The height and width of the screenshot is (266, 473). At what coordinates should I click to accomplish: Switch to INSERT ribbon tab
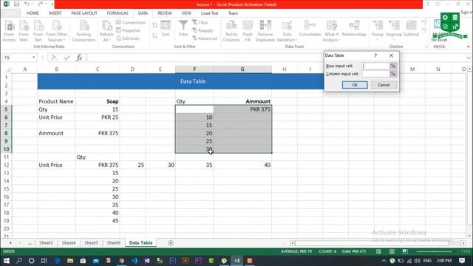pos(55,13)
